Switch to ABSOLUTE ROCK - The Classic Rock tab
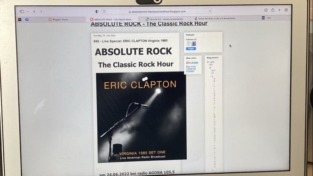 tap(111, 19)
